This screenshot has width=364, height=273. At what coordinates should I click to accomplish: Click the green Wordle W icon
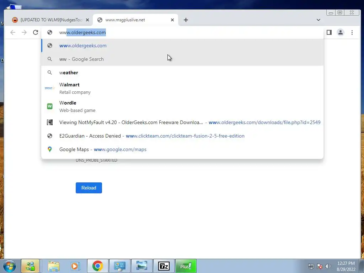click(x=50, y=106)
